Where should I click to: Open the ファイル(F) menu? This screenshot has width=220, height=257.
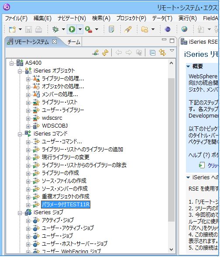pyautogui.click(x=16, y=18)
